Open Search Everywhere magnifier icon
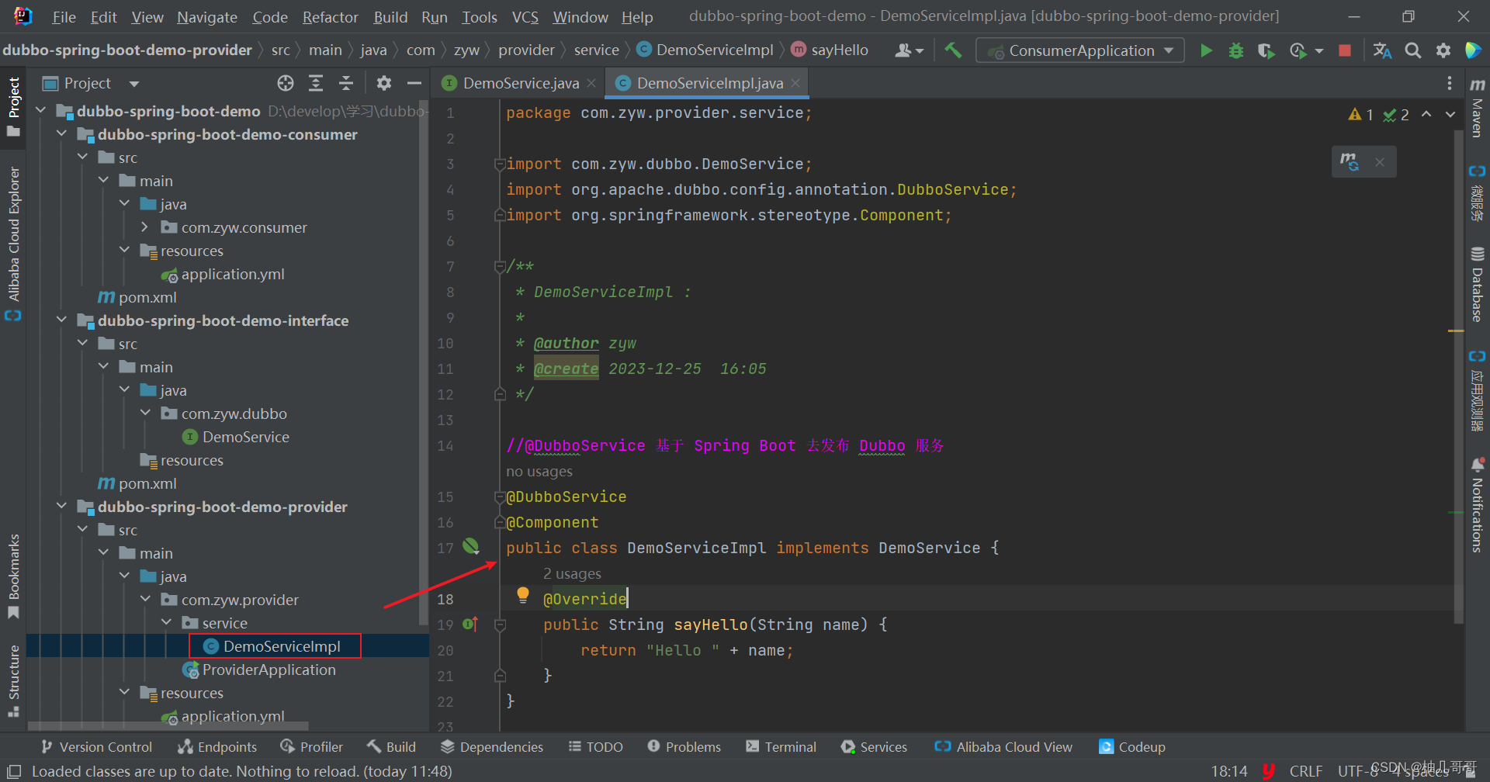This screenshot has width=1490, height=782. click(1413, 50)
